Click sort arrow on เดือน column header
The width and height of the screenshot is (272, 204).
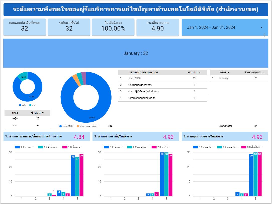click(x=228, y=73)
